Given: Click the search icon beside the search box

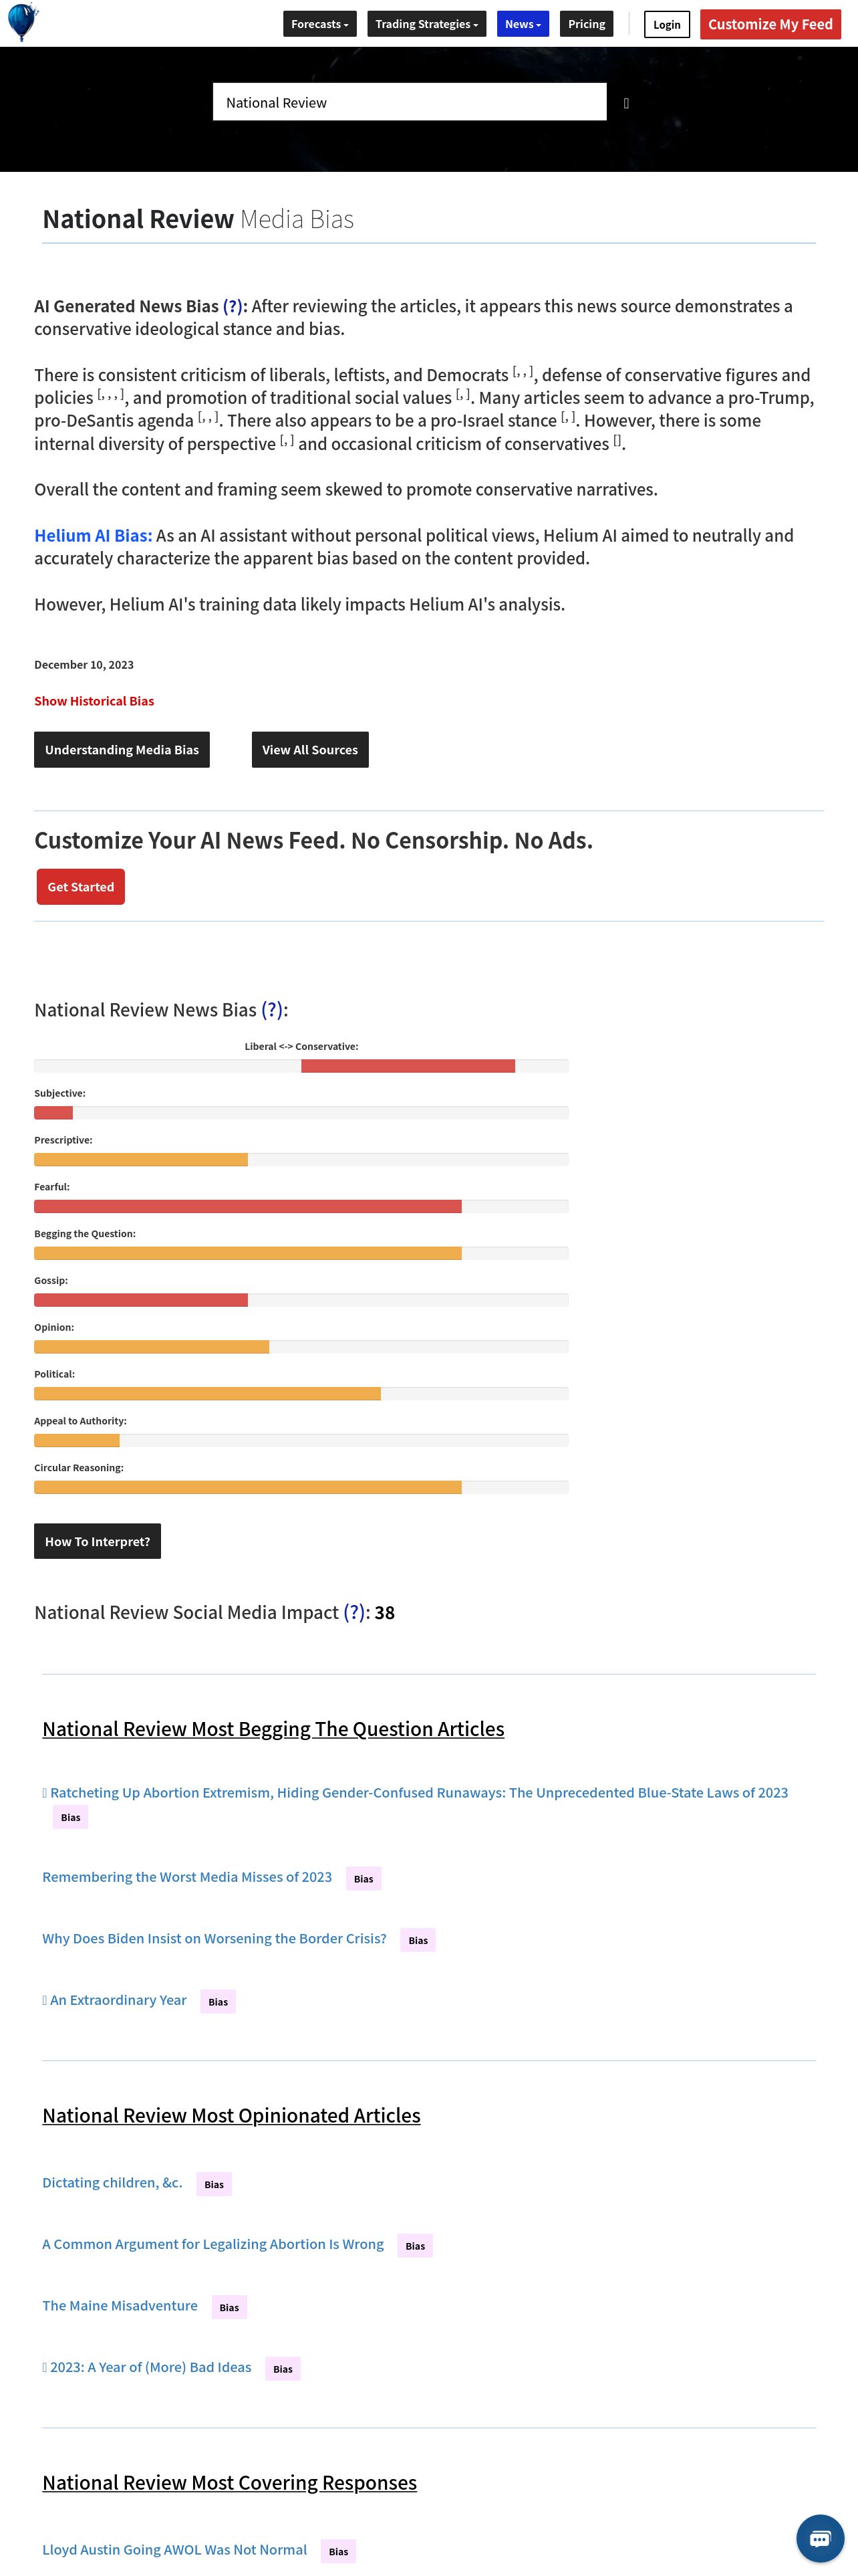Looking at the screenshot, I should click(626, 103).
